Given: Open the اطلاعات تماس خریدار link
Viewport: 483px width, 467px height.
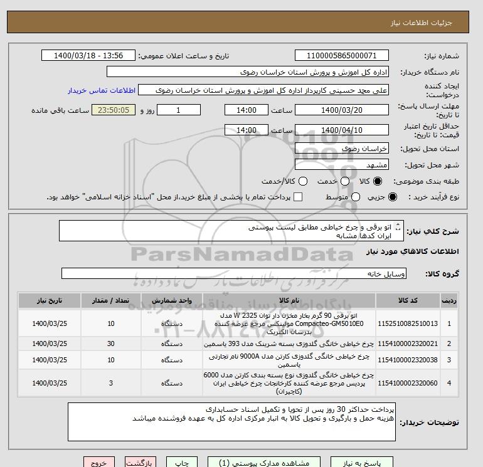Looking at the screenshot, I should pos(102,90).
